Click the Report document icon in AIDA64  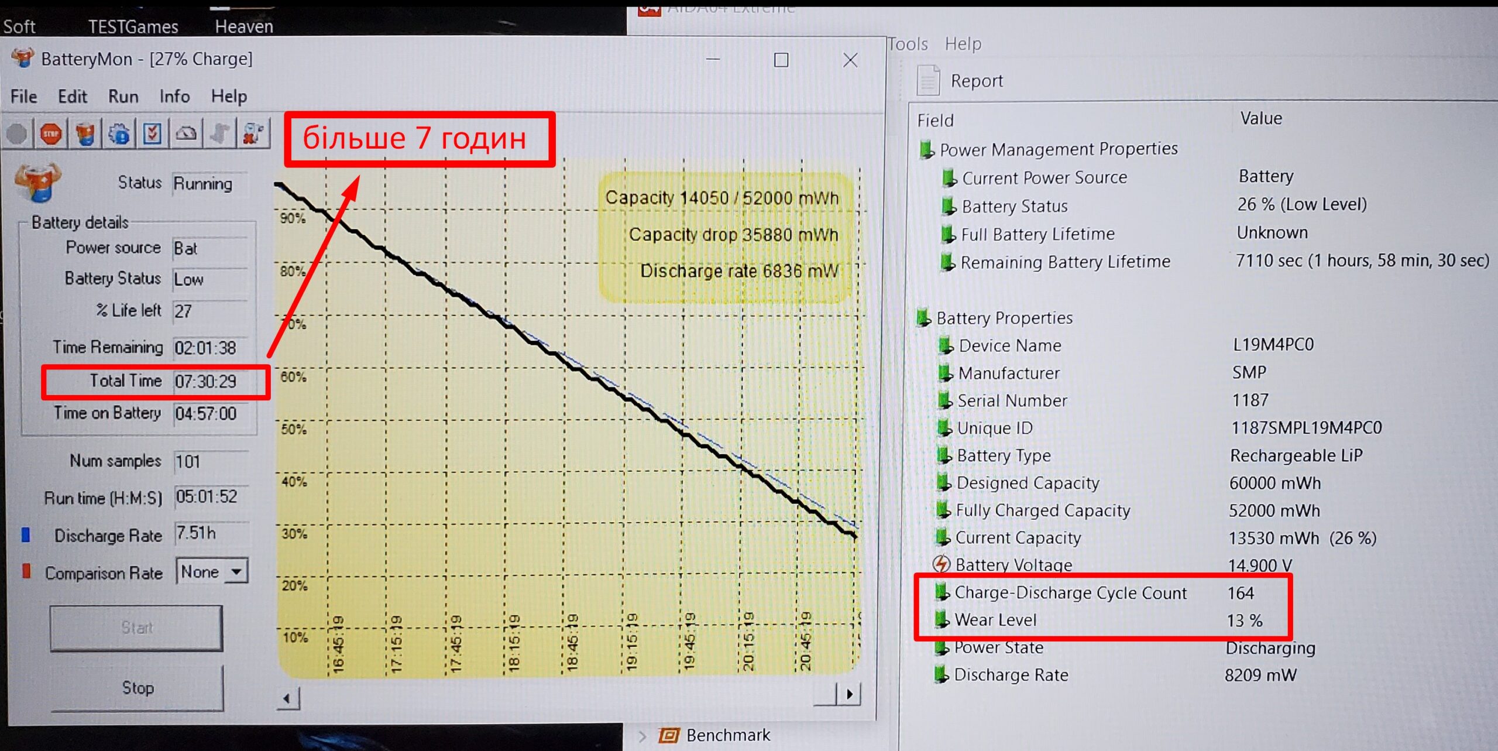pyautogui.click(x=928, y=80)
